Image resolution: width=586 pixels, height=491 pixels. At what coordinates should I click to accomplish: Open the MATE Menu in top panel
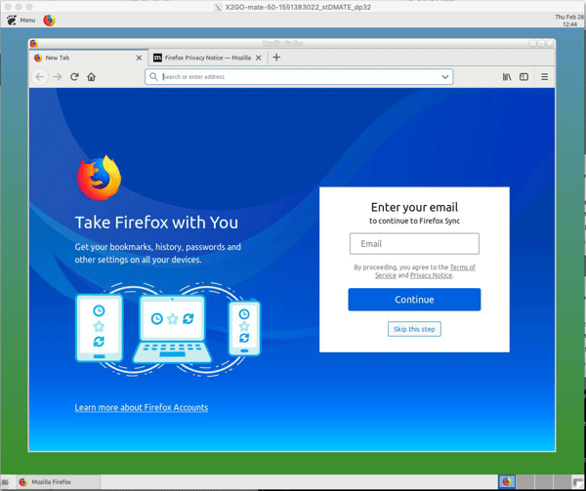pyautogui.click(x=21, y=20)
